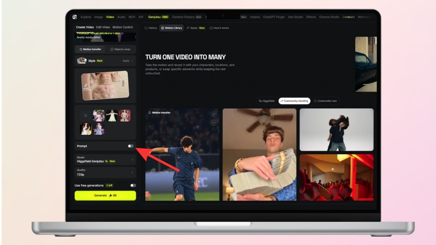Select the Motion transfer mode
Image resolution: width=436 pixels, height=245 pixels.
tap(90, 49)
